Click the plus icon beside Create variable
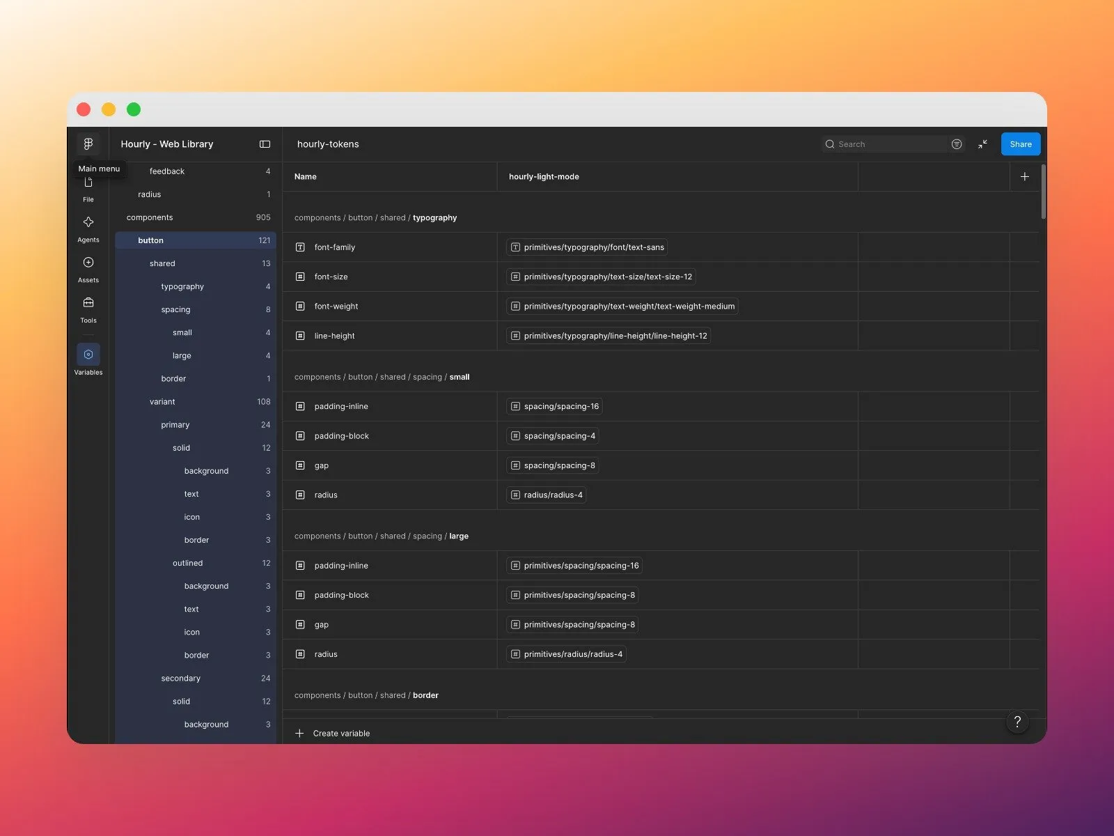This screenshot has height=836, width=1114. (299, 734)
